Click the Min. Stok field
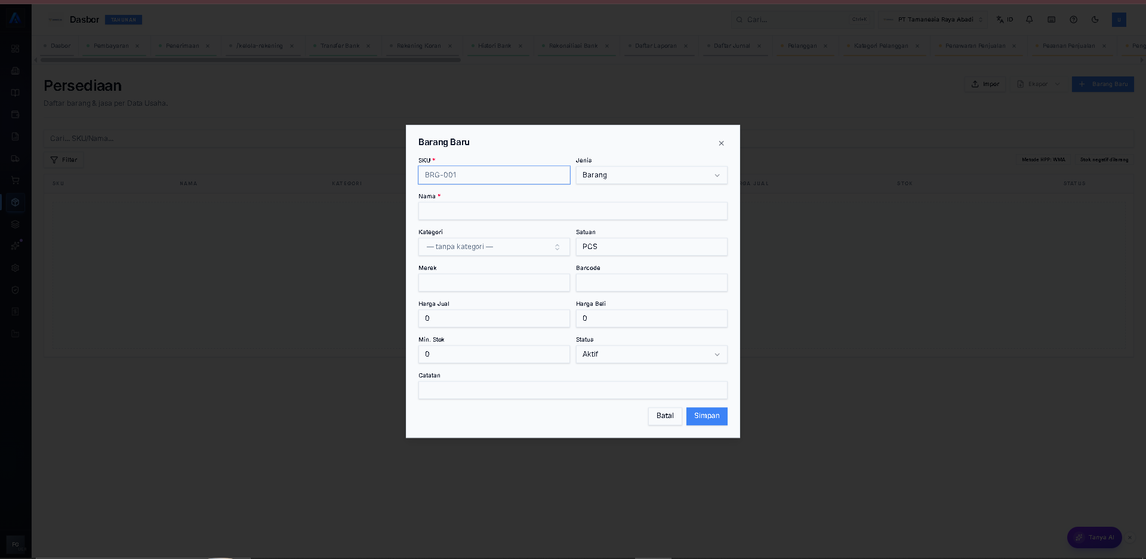Image resolution: width=1146 pixels, height=559 pixels. 494,354
